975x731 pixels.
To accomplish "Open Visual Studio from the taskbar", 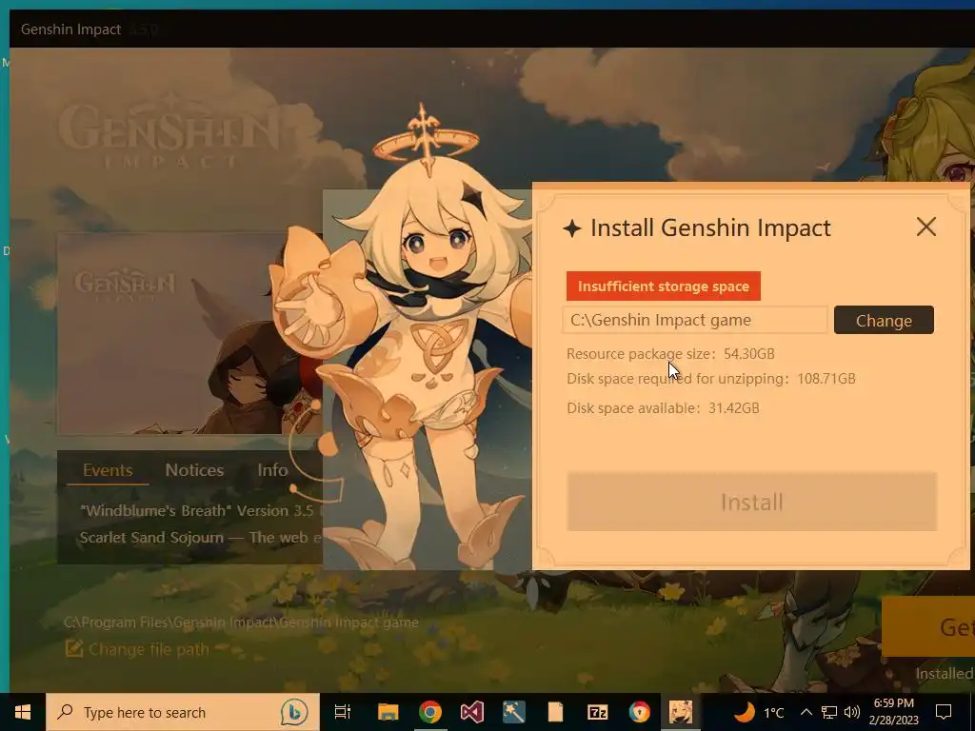I will (472, 712).
